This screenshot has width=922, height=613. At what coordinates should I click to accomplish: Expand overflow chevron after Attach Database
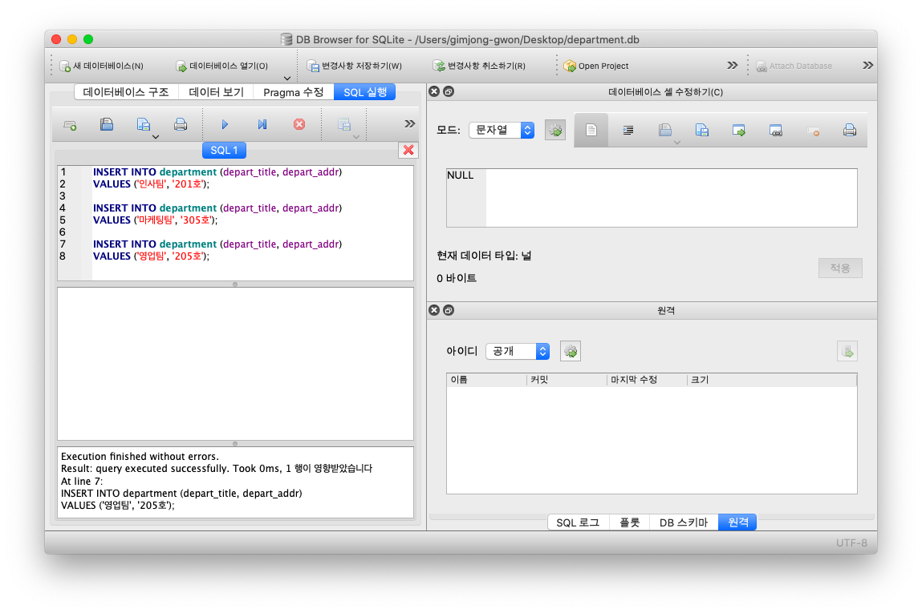point(868,65)
